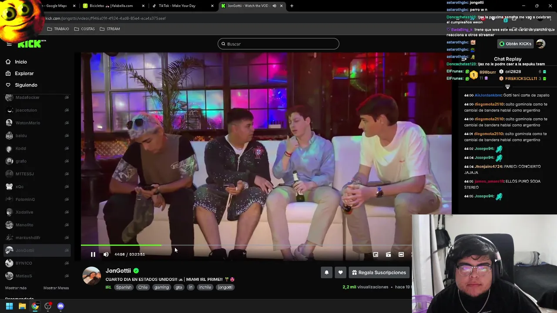Screen dimensions: 557x313
Task: Toggle notifications for Kodd in sidebar
Action: click(x=67, y=148)
